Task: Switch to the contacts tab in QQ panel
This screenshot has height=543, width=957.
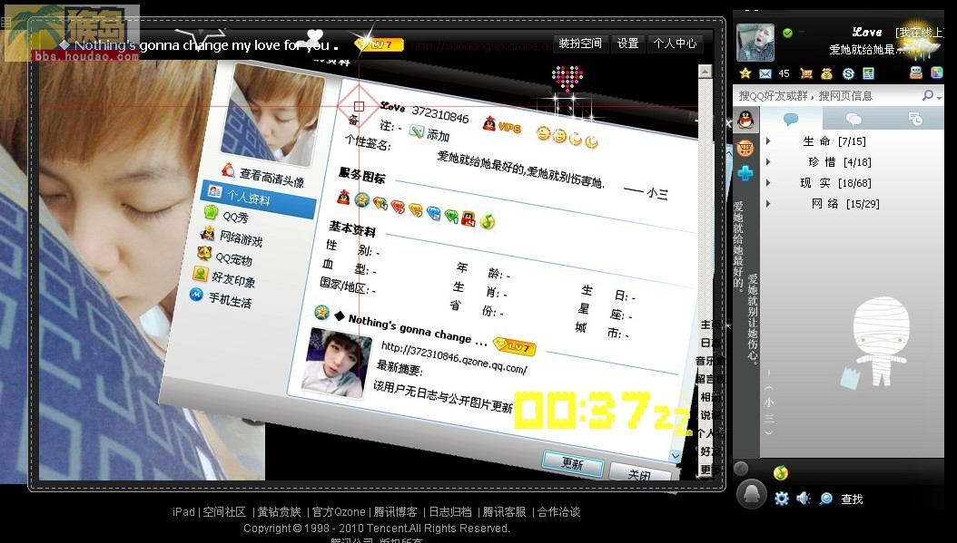Action: [791, 119]
